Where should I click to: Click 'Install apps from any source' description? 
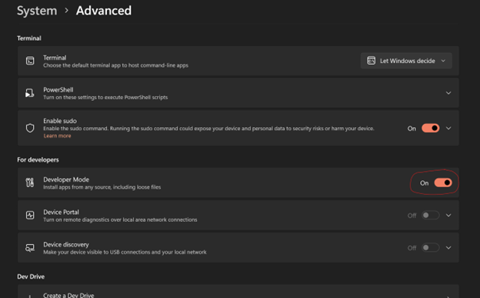click(102, 187)
